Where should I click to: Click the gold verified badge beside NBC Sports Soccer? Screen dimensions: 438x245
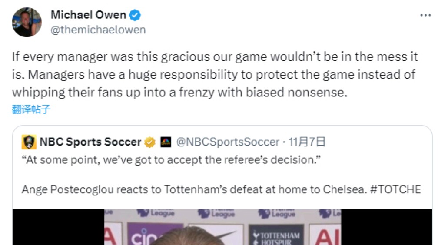150,142
